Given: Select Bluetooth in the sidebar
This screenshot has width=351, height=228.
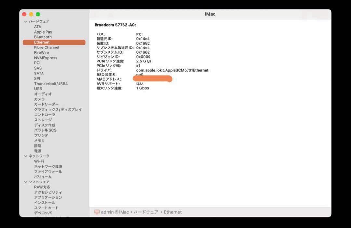Looking at the screenshot, I should [x=43, y=37].
